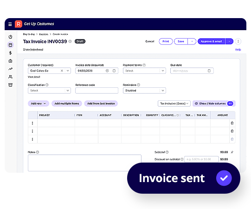Click the Notes text area
The image size is (251, 209).
84,163
